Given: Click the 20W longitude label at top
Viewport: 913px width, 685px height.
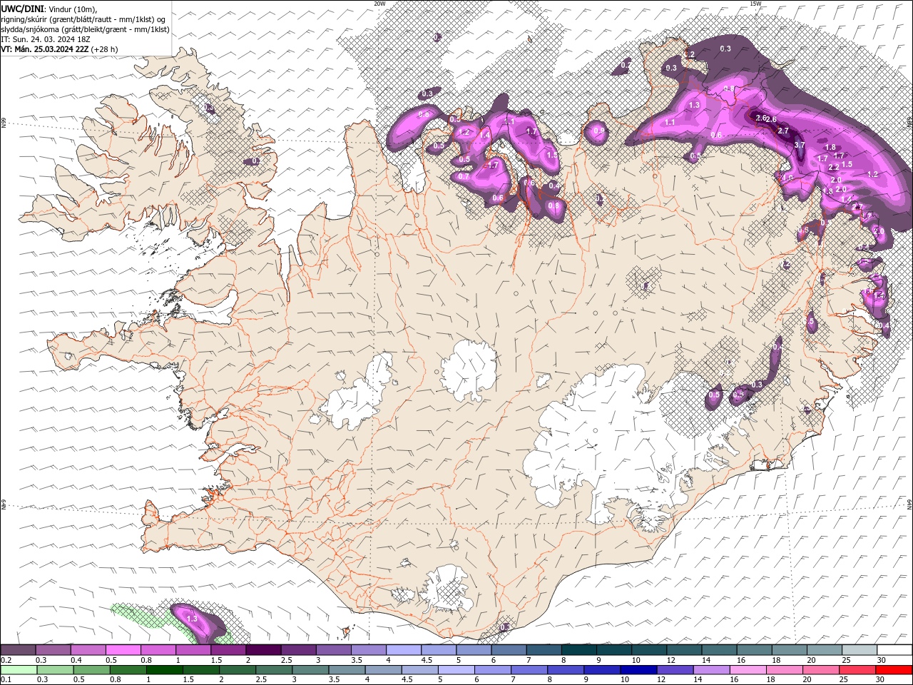Looking at the screenshot, I should 379,4.
